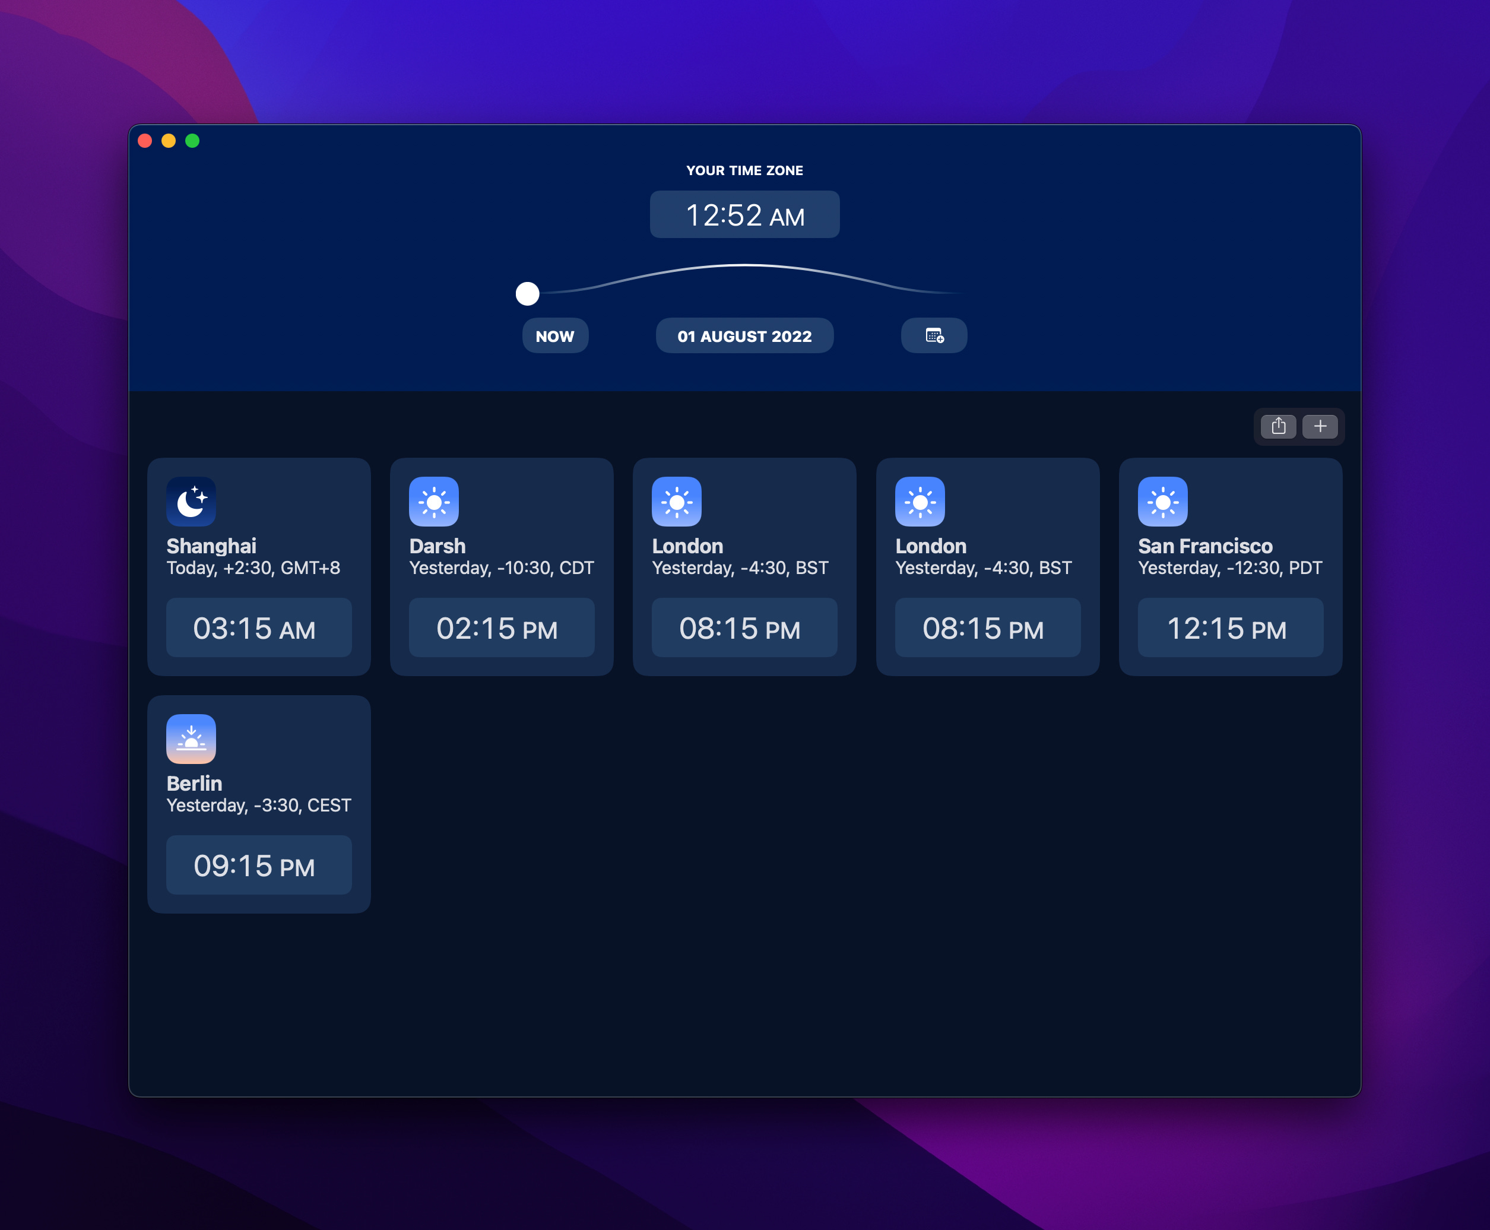Click the Shanghai city name
Image resolution: width=1490 pixels, height=1230 pixels.
click(x=211, y=546)
